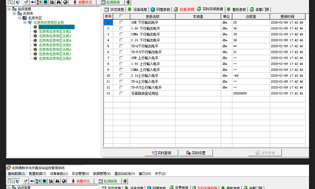Click the bar chart icon in top toolbar
Screen dimensions: 315x189
click(x=51, y=2)
